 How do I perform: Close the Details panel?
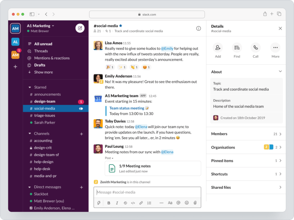click(x=280, y=29)
